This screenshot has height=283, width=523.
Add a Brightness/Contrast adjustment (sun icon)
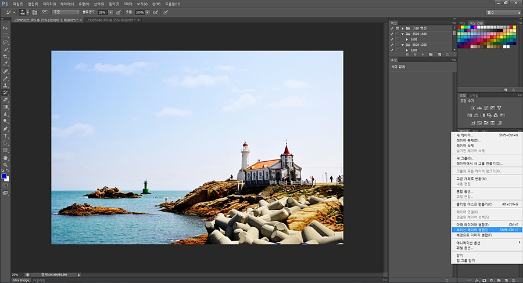pyautogui.click(x=472, y=108)
